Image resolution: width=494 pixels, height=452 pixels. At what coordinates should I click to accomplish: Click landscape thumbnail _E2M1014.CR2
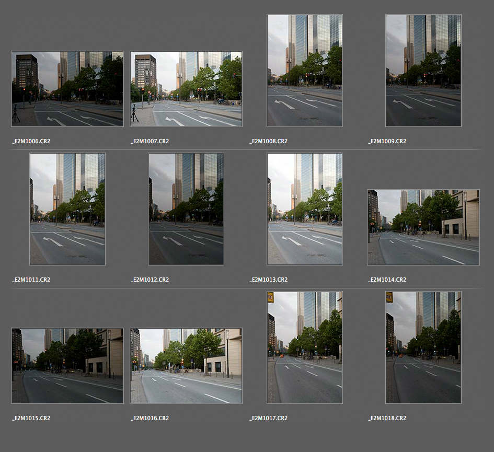423,227
